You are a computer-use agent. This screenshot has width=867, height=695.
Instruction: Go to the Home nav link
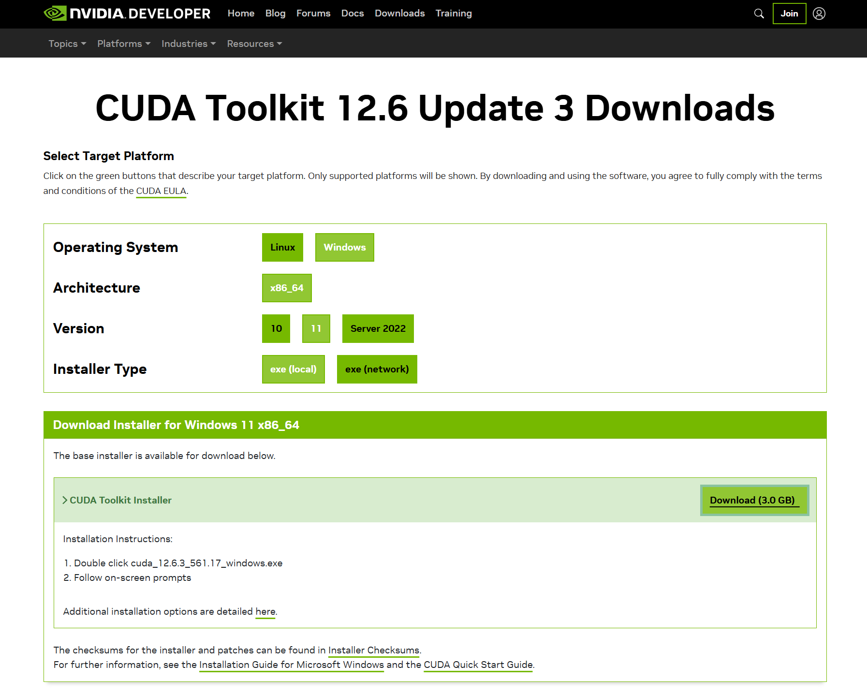[x=241, y=14]
